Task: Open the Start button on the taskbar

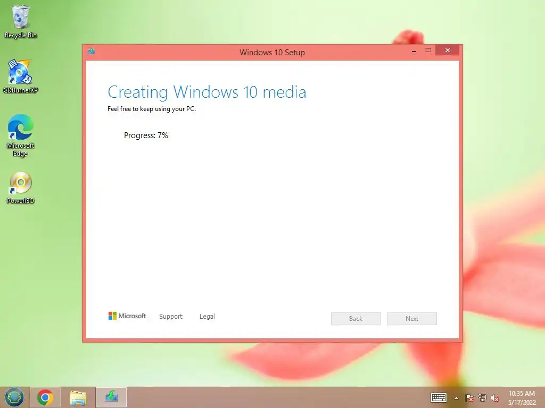Action: tap(14, 397)
